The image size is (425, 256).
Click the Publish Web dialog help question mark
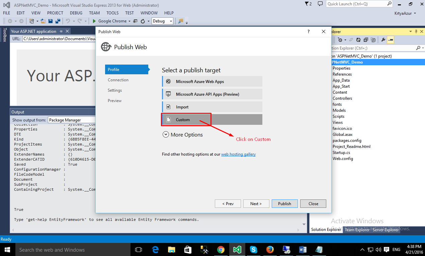[308, 31]
